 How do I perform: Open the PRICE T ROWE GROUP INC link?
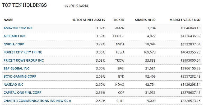click(24, 60)
